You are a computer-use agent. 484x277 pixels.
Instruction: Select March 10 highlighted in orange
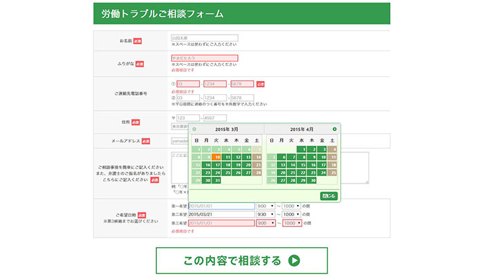coord(216,157)
